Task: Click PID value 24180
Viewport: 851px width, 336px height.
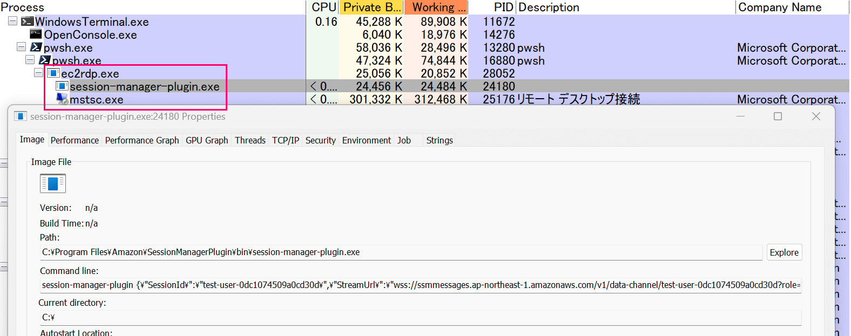Action: click(x=499, y=86)
